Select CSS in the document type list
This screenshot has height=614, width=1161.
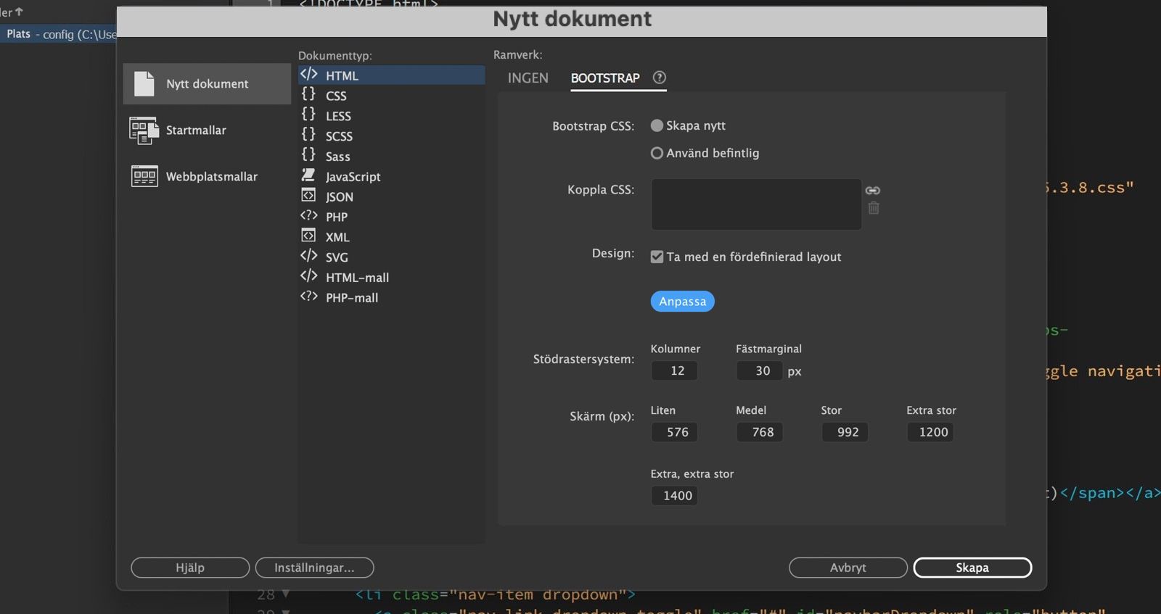click(x=392, y=96)
